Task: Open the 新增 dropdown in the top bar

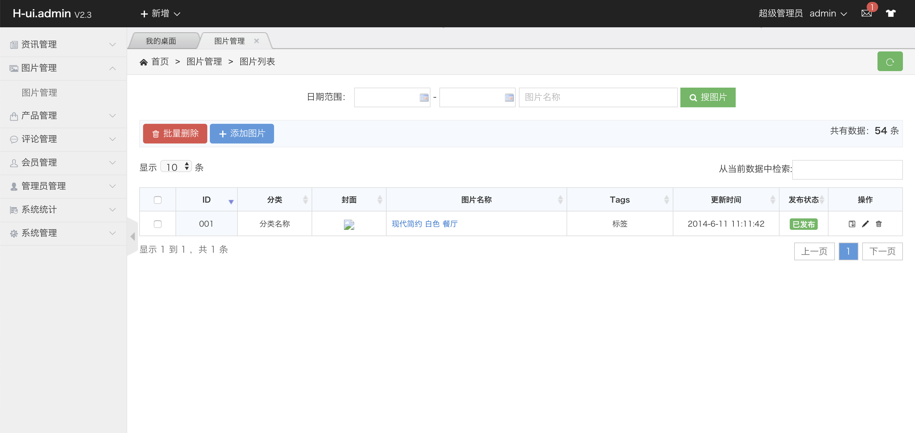Action: [x=160, y=13]
